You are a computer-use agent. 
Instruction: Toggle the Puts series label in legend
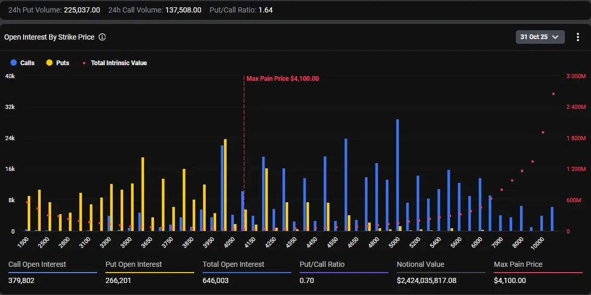[63, 63]
